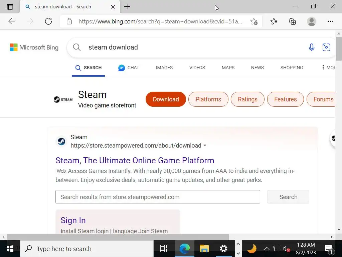The width and height of the screenshot is (342, 257).
Task: Click the Video game storefront subtitle
Action: 107,105
